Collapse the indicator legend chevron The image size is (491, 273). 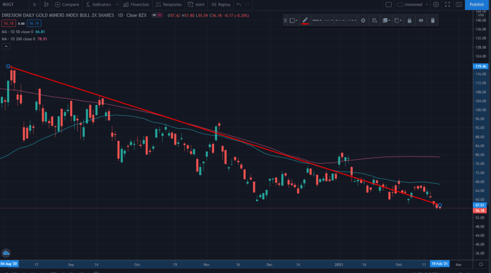(x=6, y=46)
